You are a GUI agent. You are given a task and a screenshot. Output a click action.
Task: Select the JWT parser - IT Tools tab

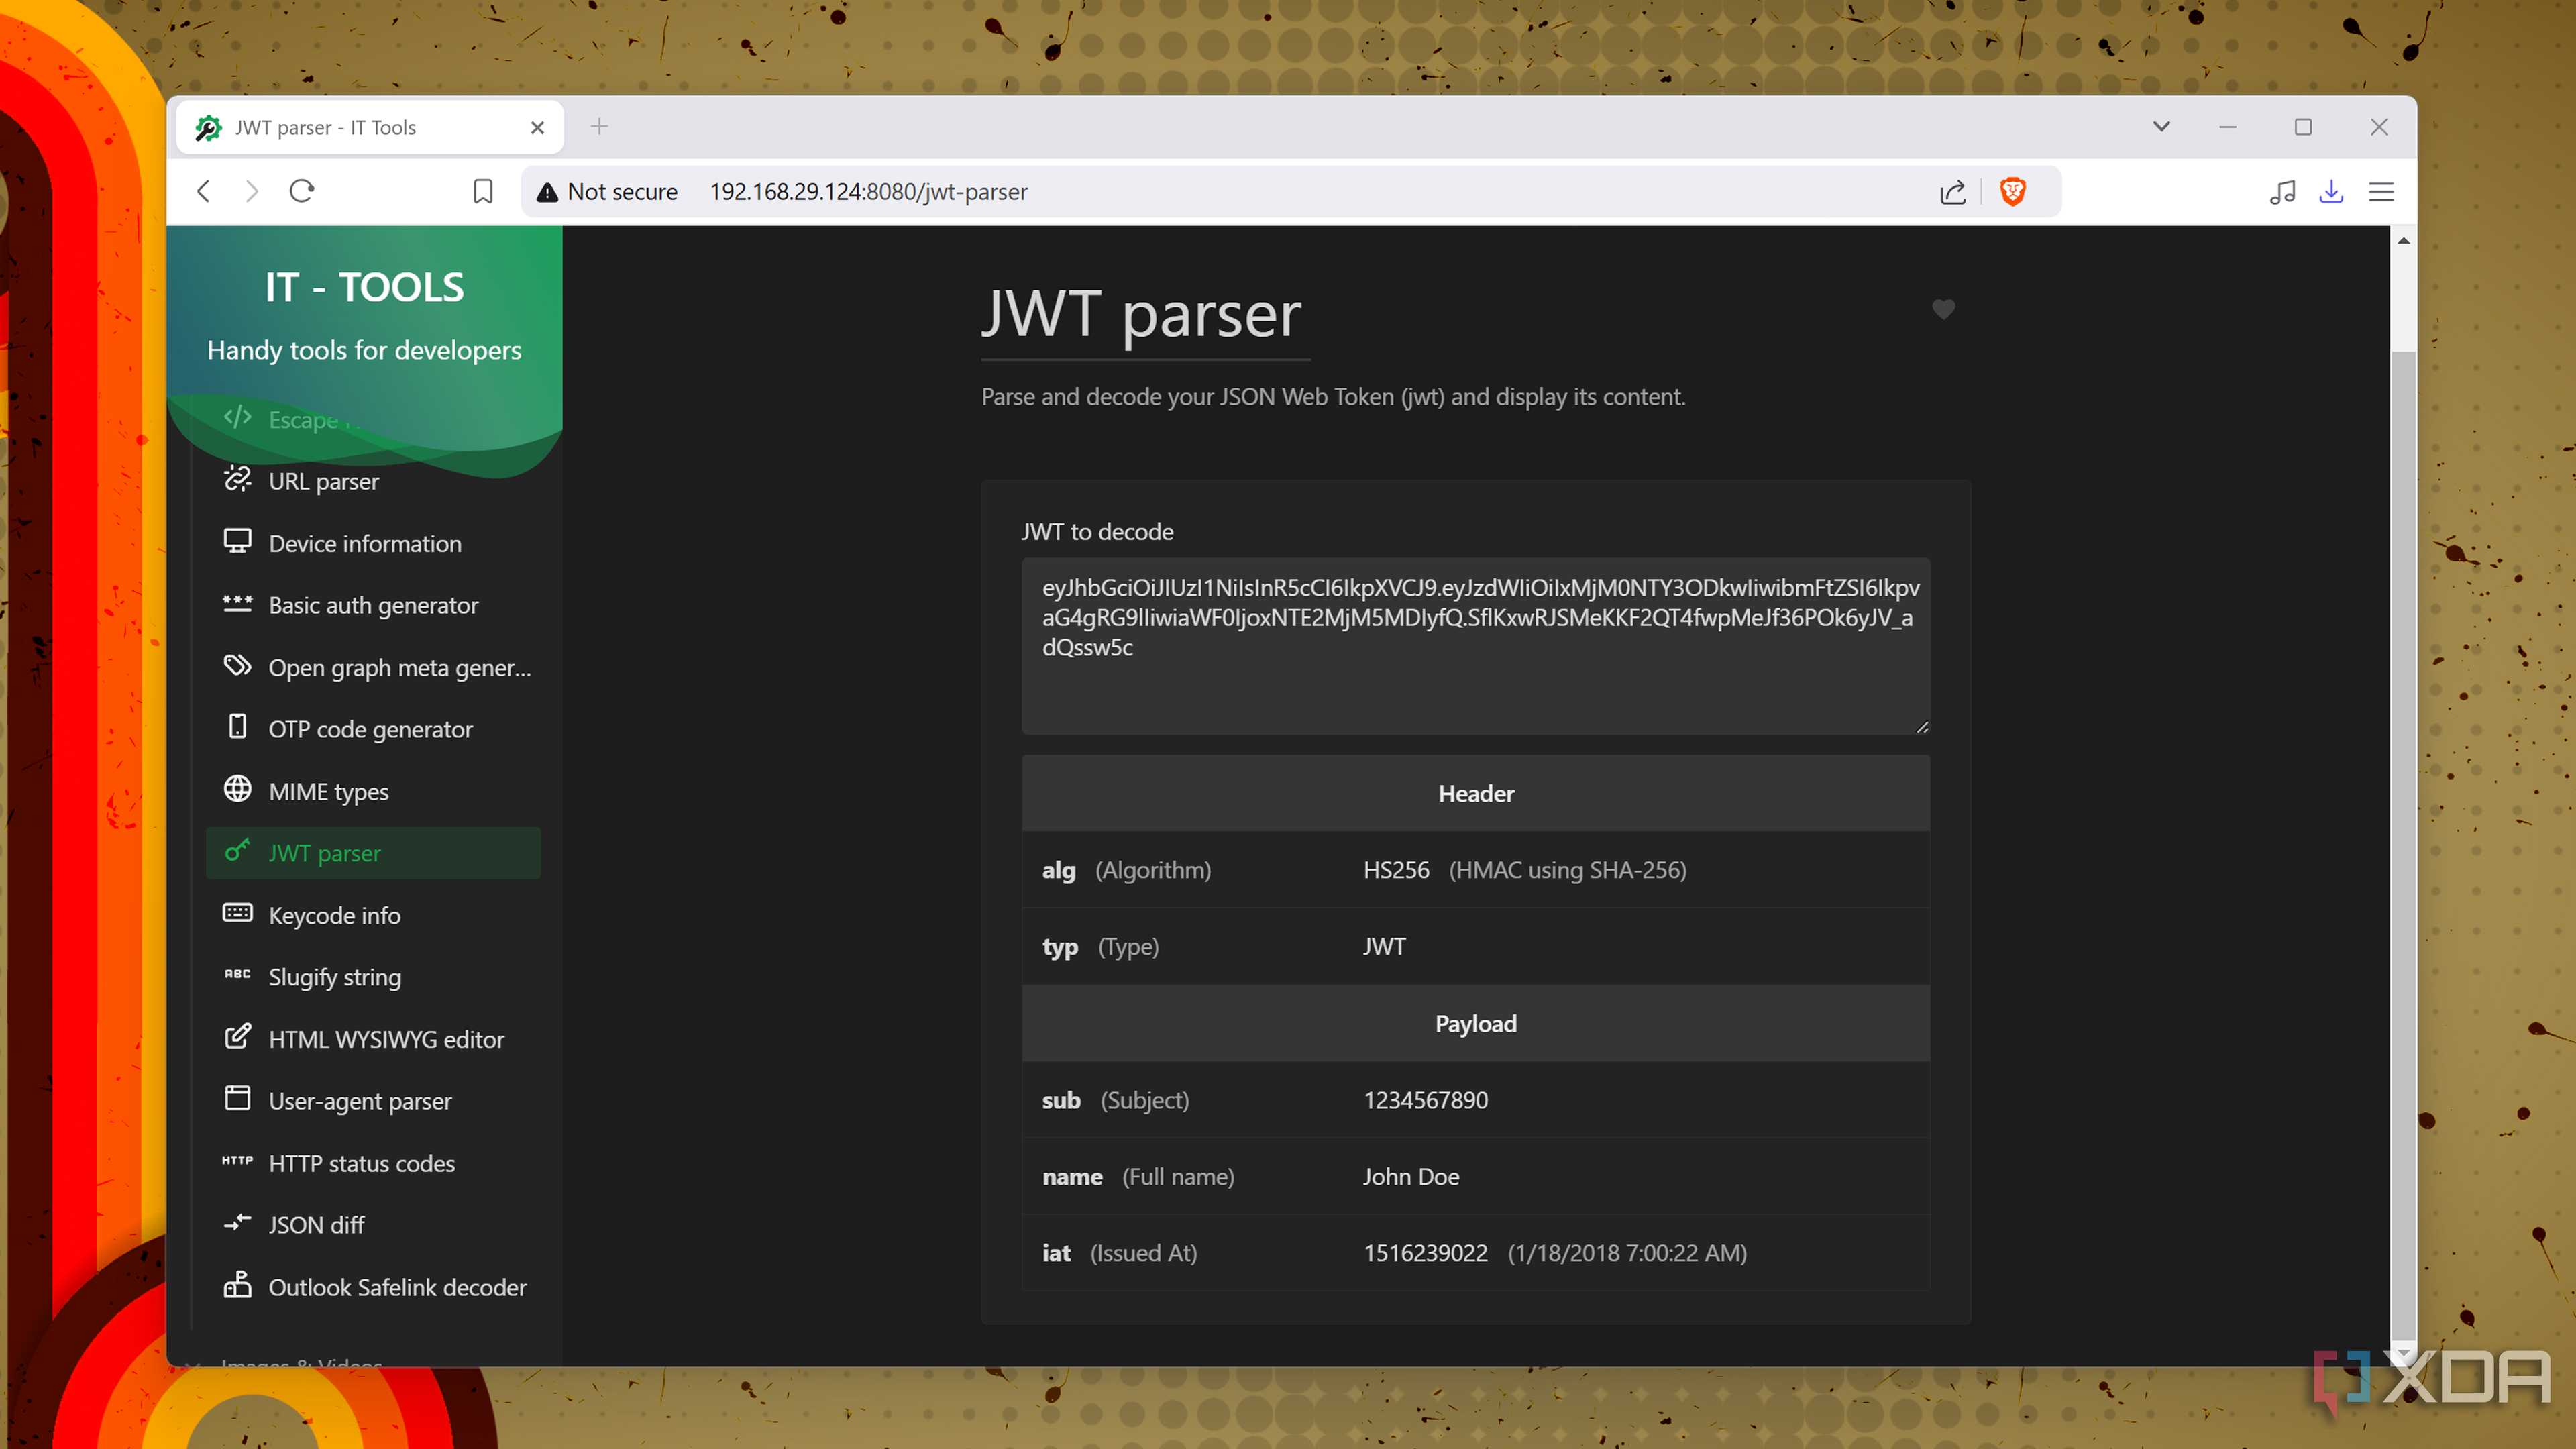click(370, 128)
